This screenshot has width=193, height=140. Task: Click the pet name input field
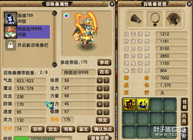click(x=79, y=72)
